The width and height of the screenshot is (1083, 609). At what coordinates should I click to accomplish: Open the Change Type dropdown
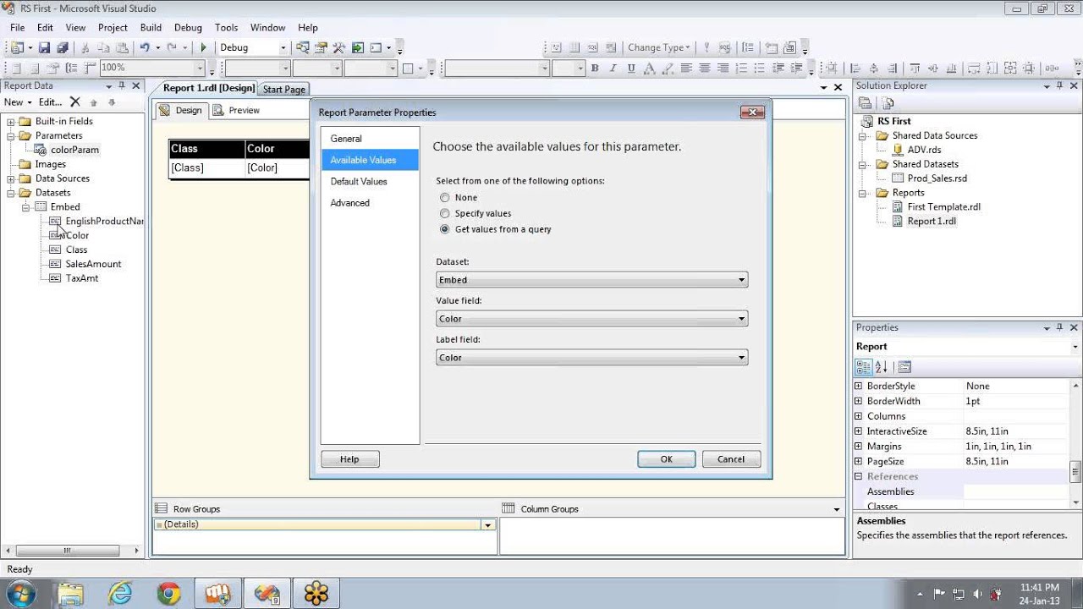click(659, 48)
